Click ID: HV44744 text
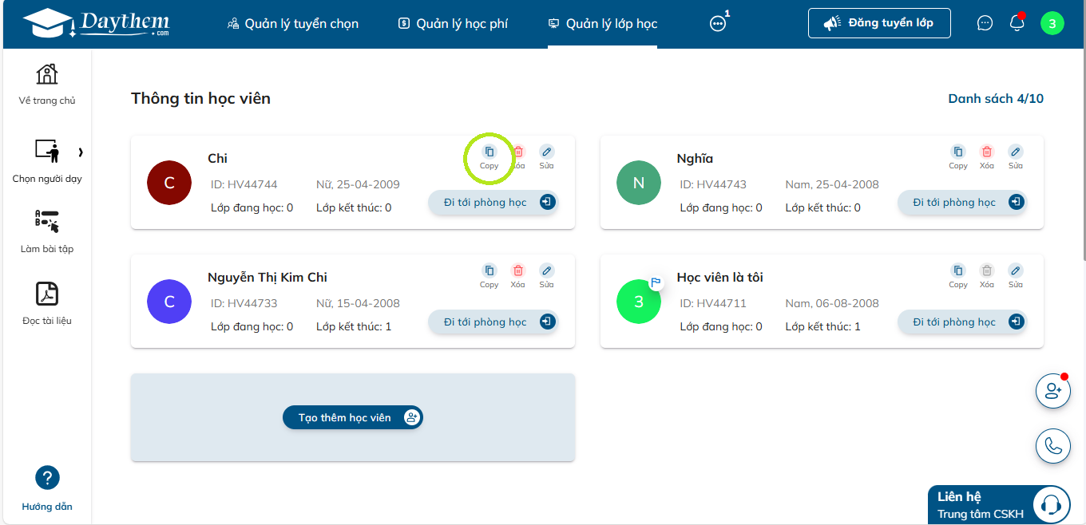Viewport: 1086px width, 525px height. (x=244, y=184)
